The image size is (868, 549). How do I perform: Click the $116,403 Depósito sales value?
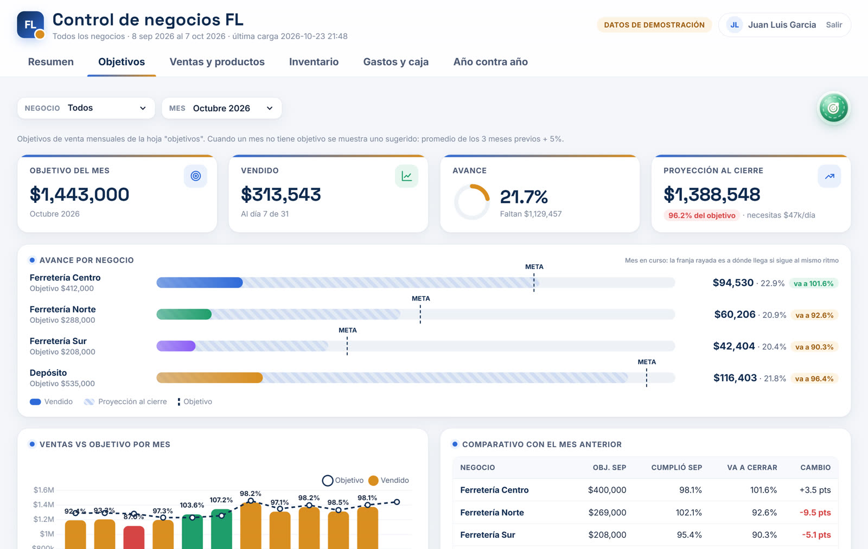[x=735, y=378]
